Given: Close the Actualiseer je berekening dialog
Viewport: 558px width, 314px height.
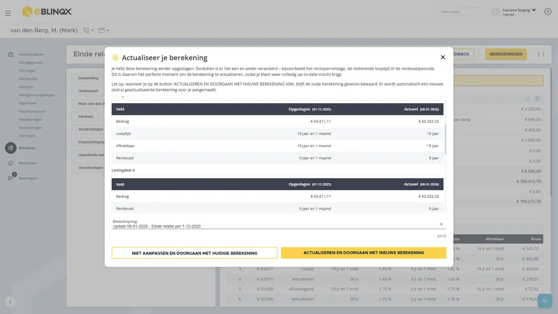Looking at the screenshot, I should point(443,57).
